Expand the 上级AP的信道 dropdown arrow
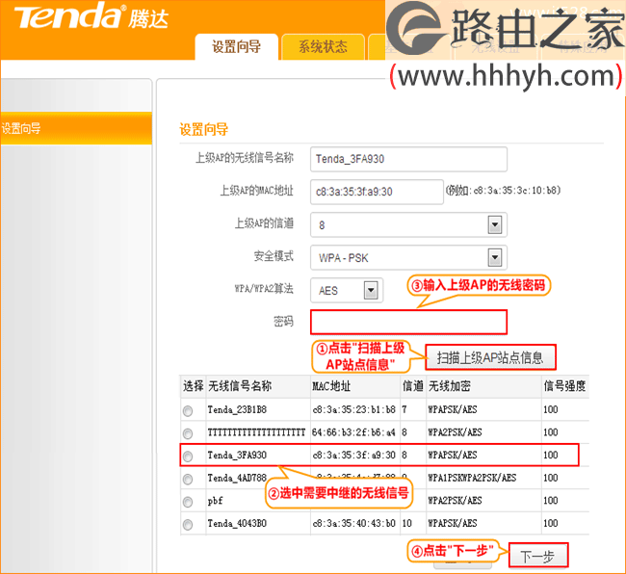The width and height of the screenshot is (626, 574). click(495, 225)
